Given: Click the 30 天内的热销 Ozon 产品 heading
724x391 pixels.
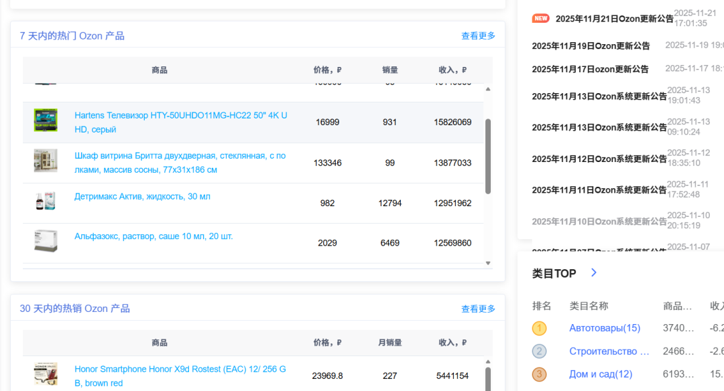Looking at the screenshot, I should point(75,309).
